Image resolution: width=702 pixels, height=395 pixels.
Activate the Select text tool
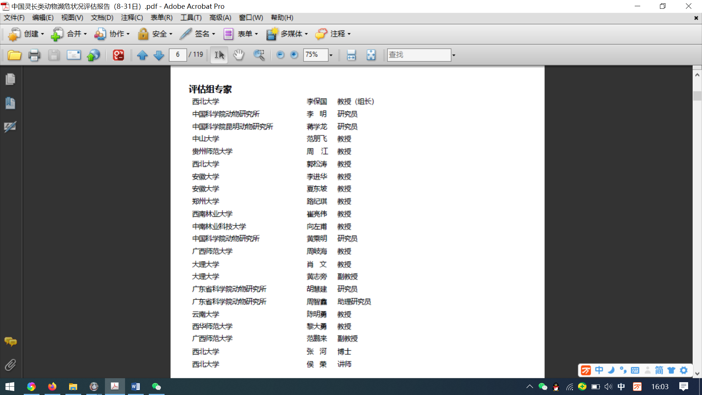click(219, 55)
